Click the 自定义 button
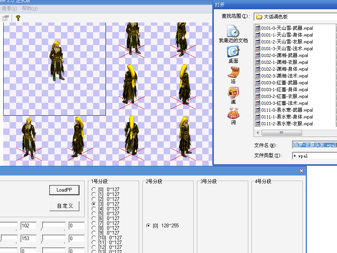This screenshot has height=253, width=337. point(64,206)
